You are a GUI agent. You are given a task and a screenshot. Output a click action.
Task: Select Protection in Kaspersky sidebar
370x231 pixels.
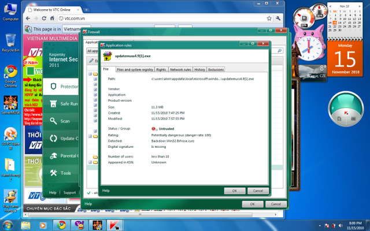click(61, 87)
